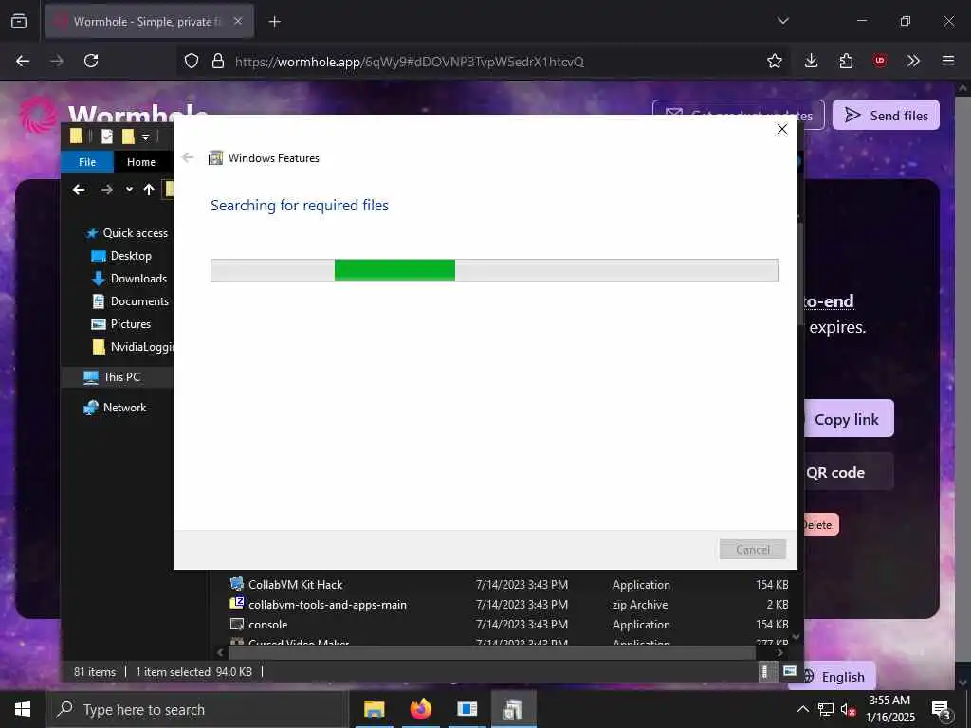Go up one folder level in Explorer
The height and width of the screenshot is (728, 971).
point(149,190)
